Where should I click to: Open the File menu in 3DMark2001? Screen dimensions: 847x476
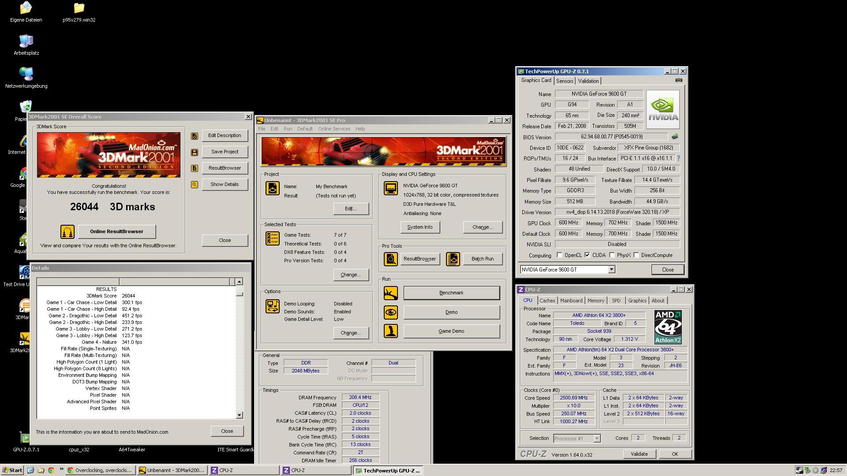tap(262, 129)
